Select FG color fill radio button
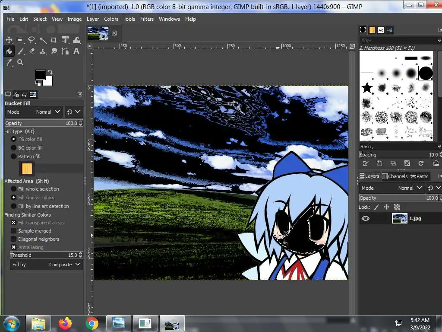 click(x=13, y=139)
